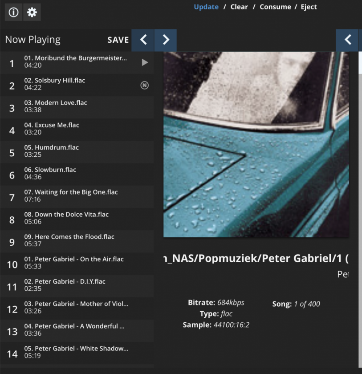Image resolution: width=362 pixels, height=374 pixels.
Task: Go to next panel via right chevron next to SAVE
Action: click(x=166, y=40)
